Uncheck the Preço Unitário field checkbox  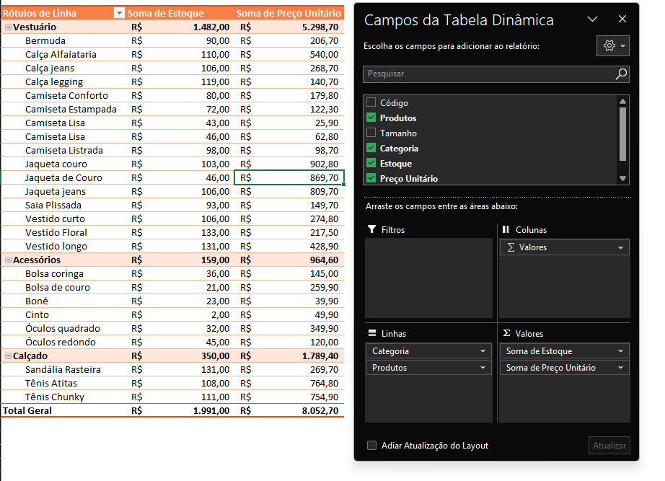click(371, 178)
